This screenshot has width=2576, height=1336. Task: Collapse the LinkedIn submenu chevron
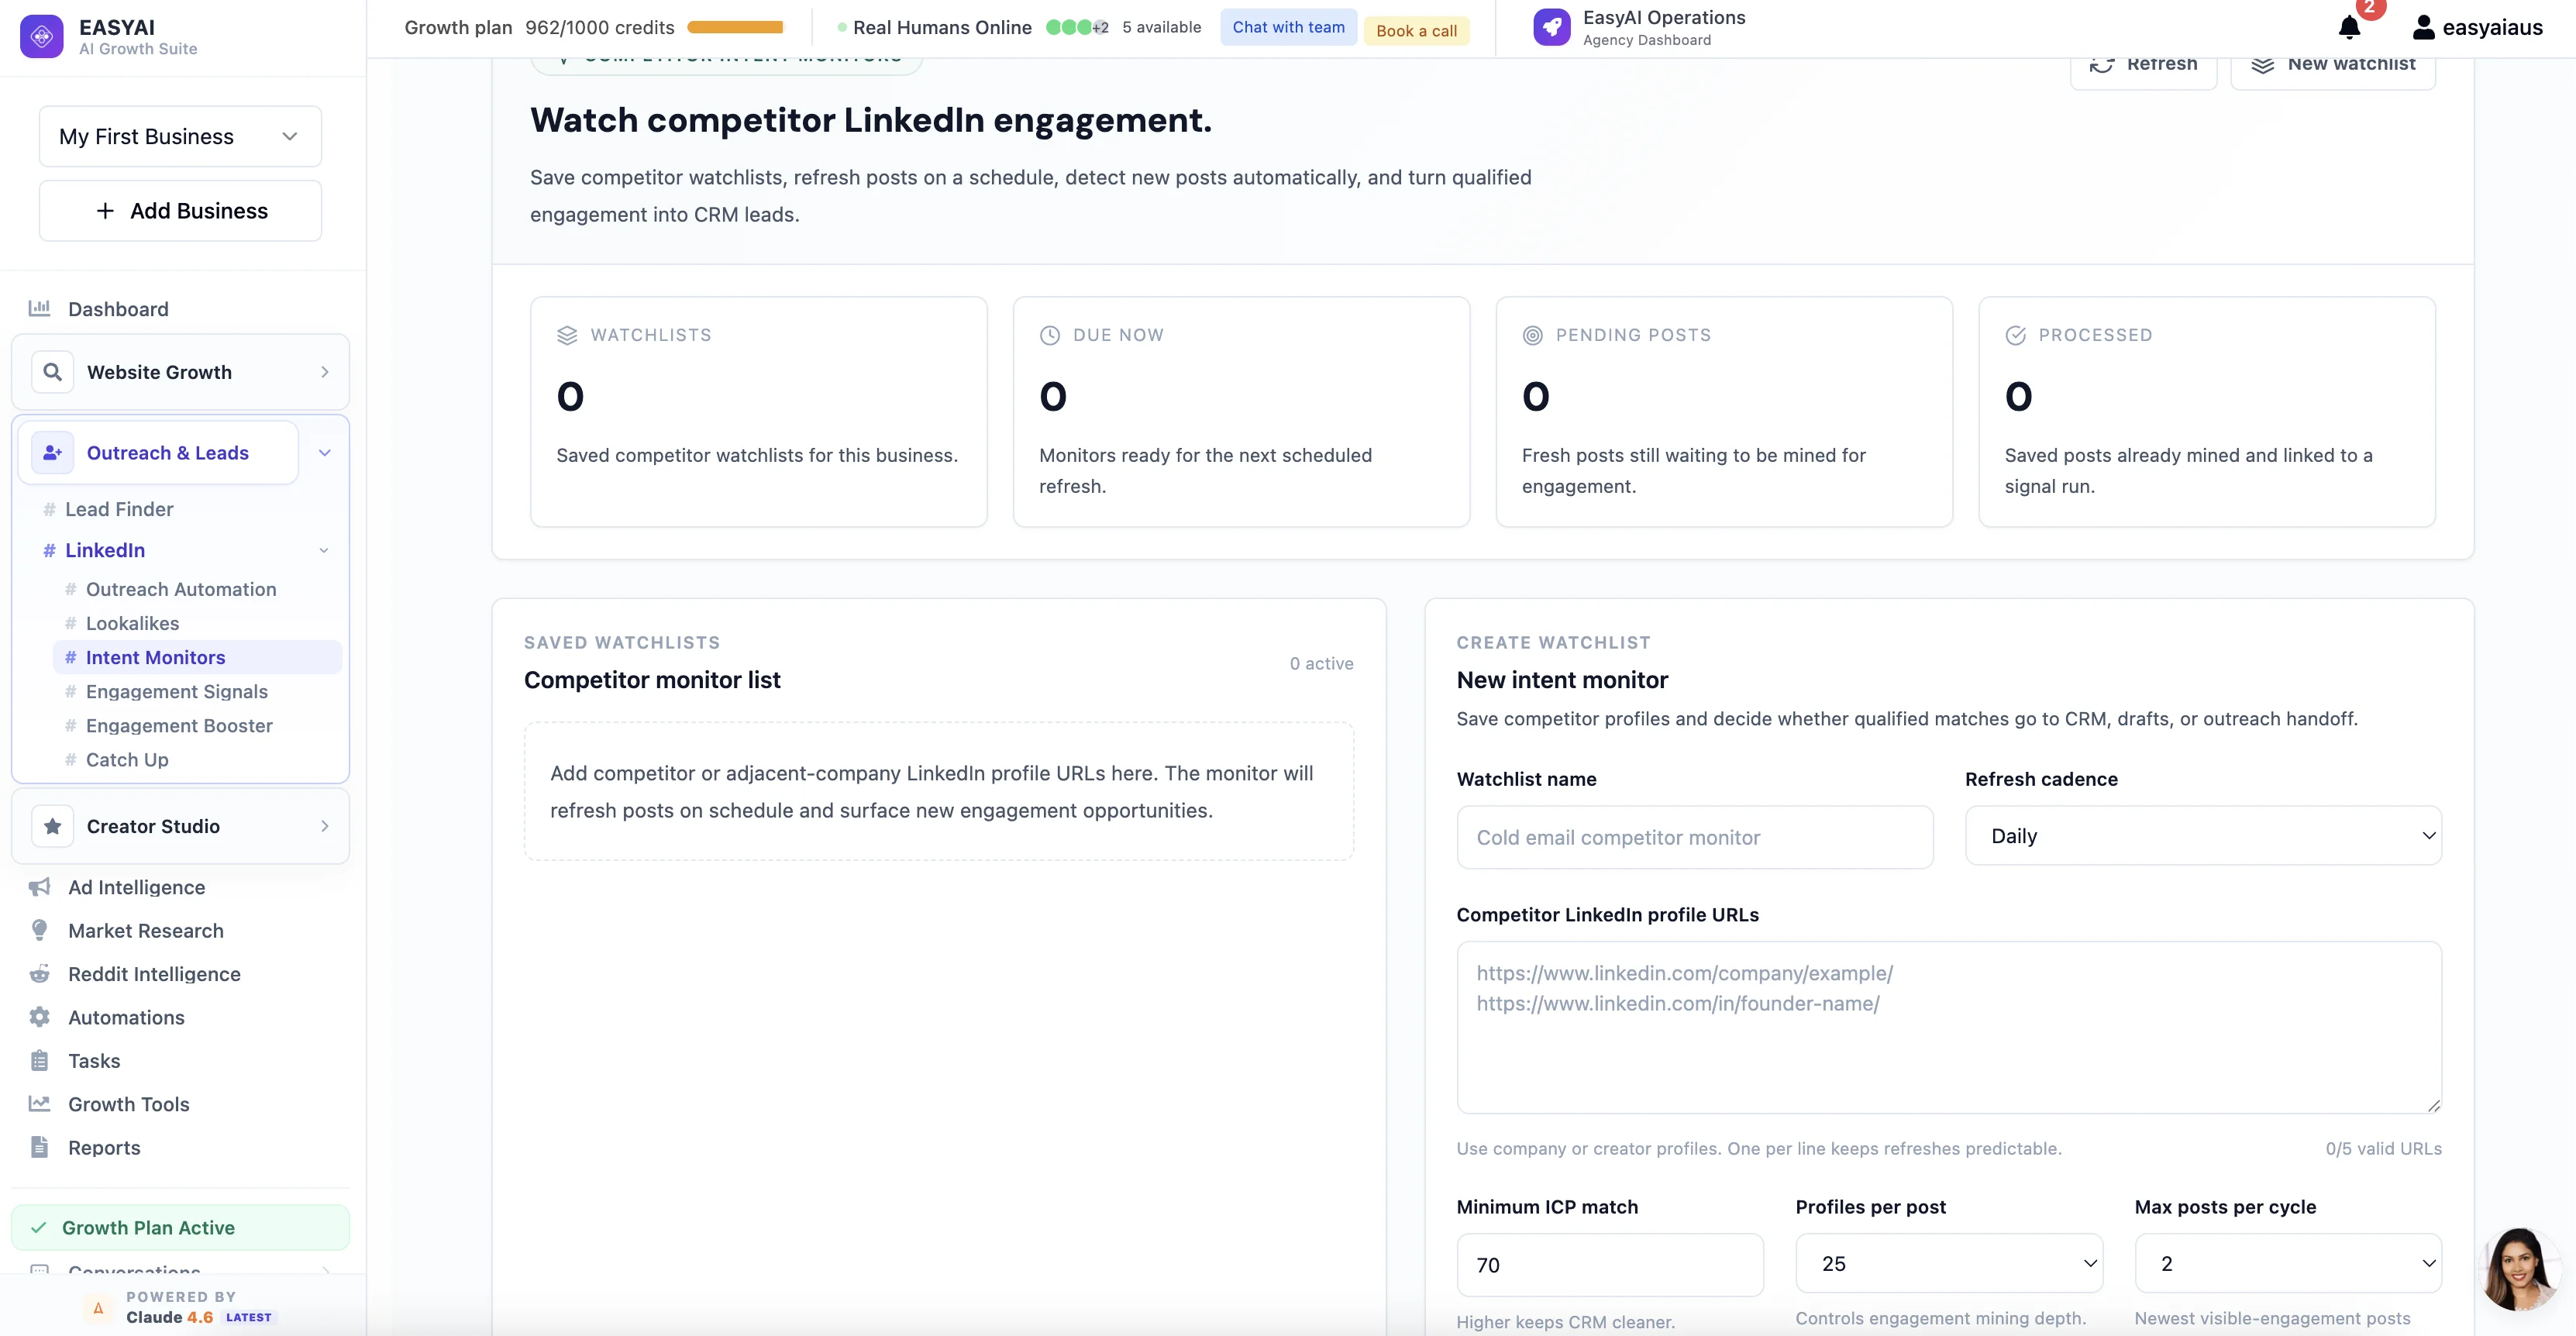(x=324, y=551)
